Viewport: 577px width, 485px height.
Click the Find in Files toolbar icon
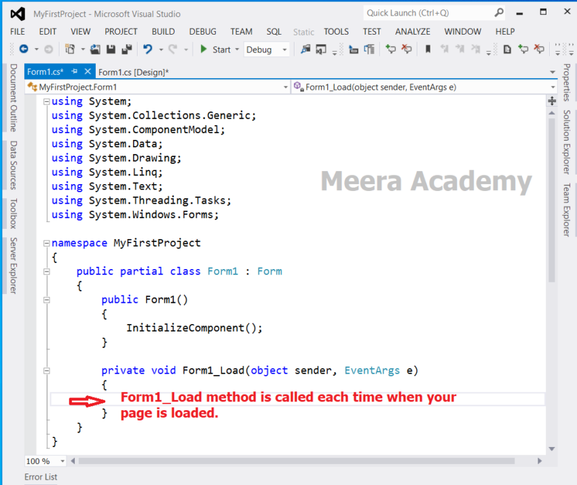[x=307, y=49]
